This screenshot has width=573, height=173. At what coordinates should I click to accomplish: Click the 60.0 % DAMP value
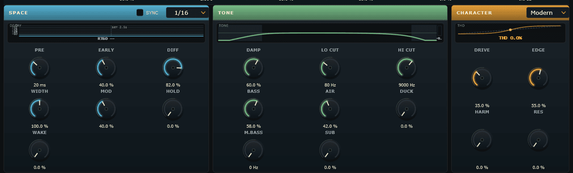click(253, 85)
